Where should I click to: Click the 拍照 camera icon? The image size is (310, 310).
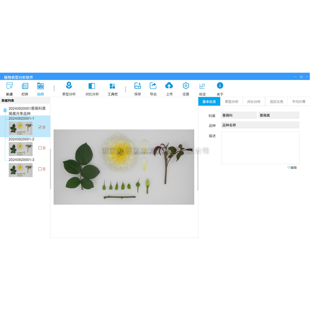[40, 86]
